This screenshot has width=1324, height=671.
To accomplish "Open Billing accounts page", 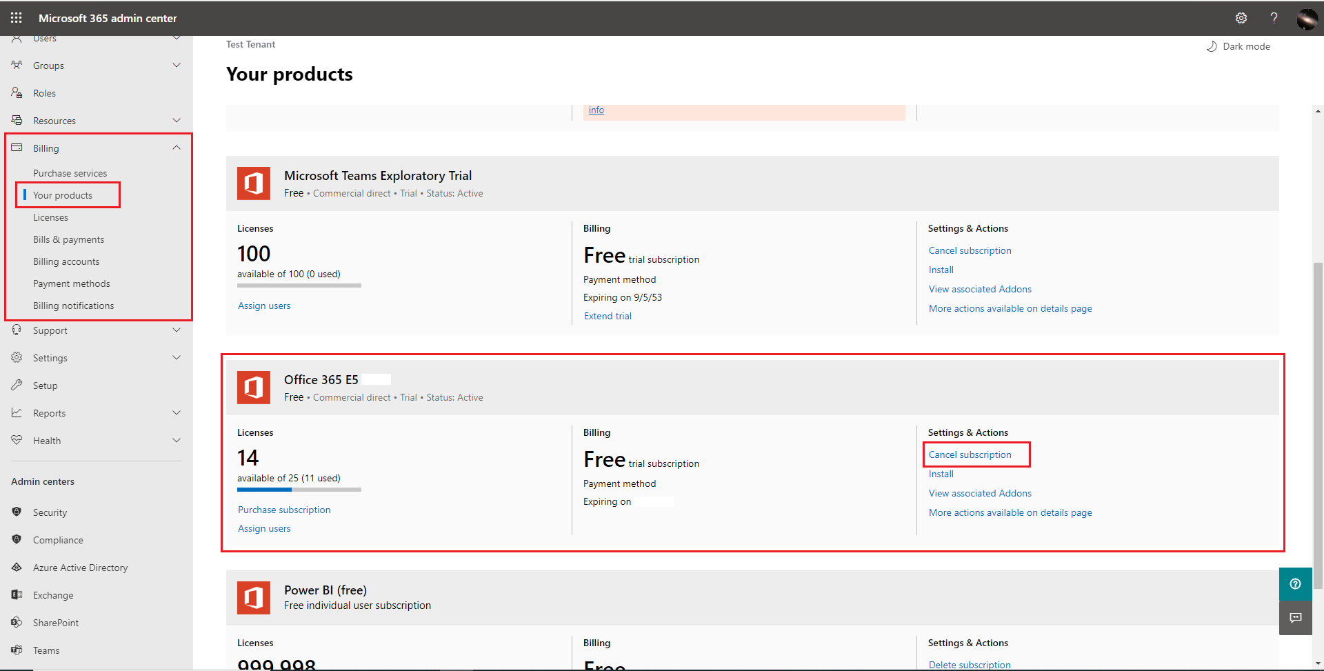I will coord(66,261).
